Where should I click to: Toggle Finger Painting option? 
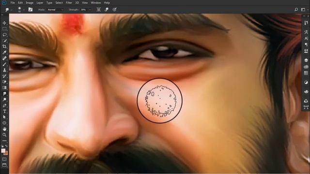point(107,10)
